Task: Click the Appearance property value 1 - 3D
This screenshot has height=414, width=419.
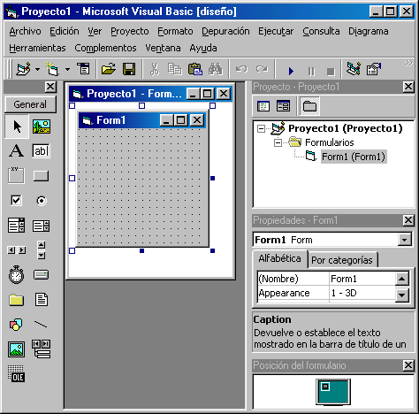Action: (362, 293)
